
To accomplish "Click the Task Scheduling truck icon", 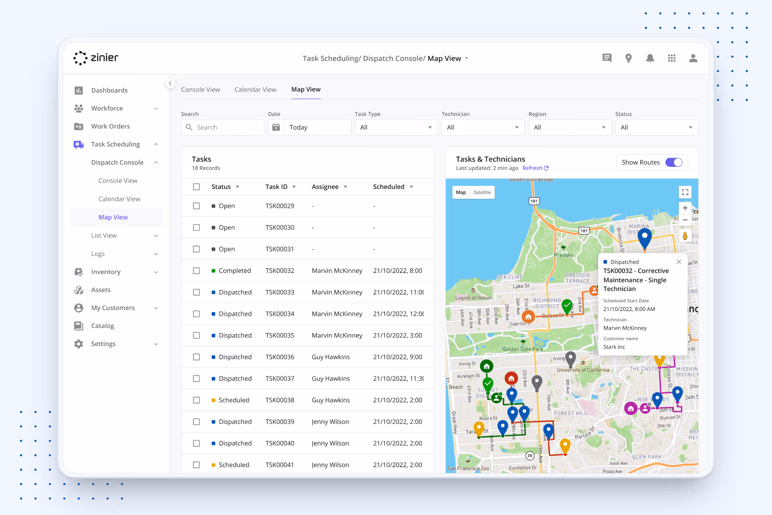I will 79,145.
